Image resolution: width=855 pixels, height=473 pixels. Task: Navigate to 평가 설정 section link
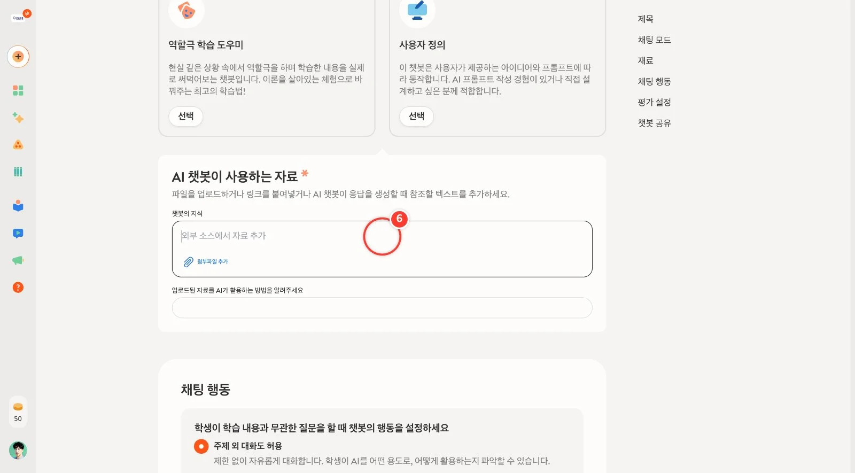(654, 103)
